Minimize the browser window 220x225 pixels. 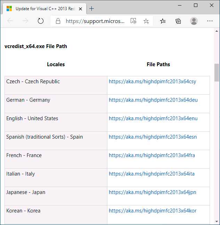tap(180, 5)
